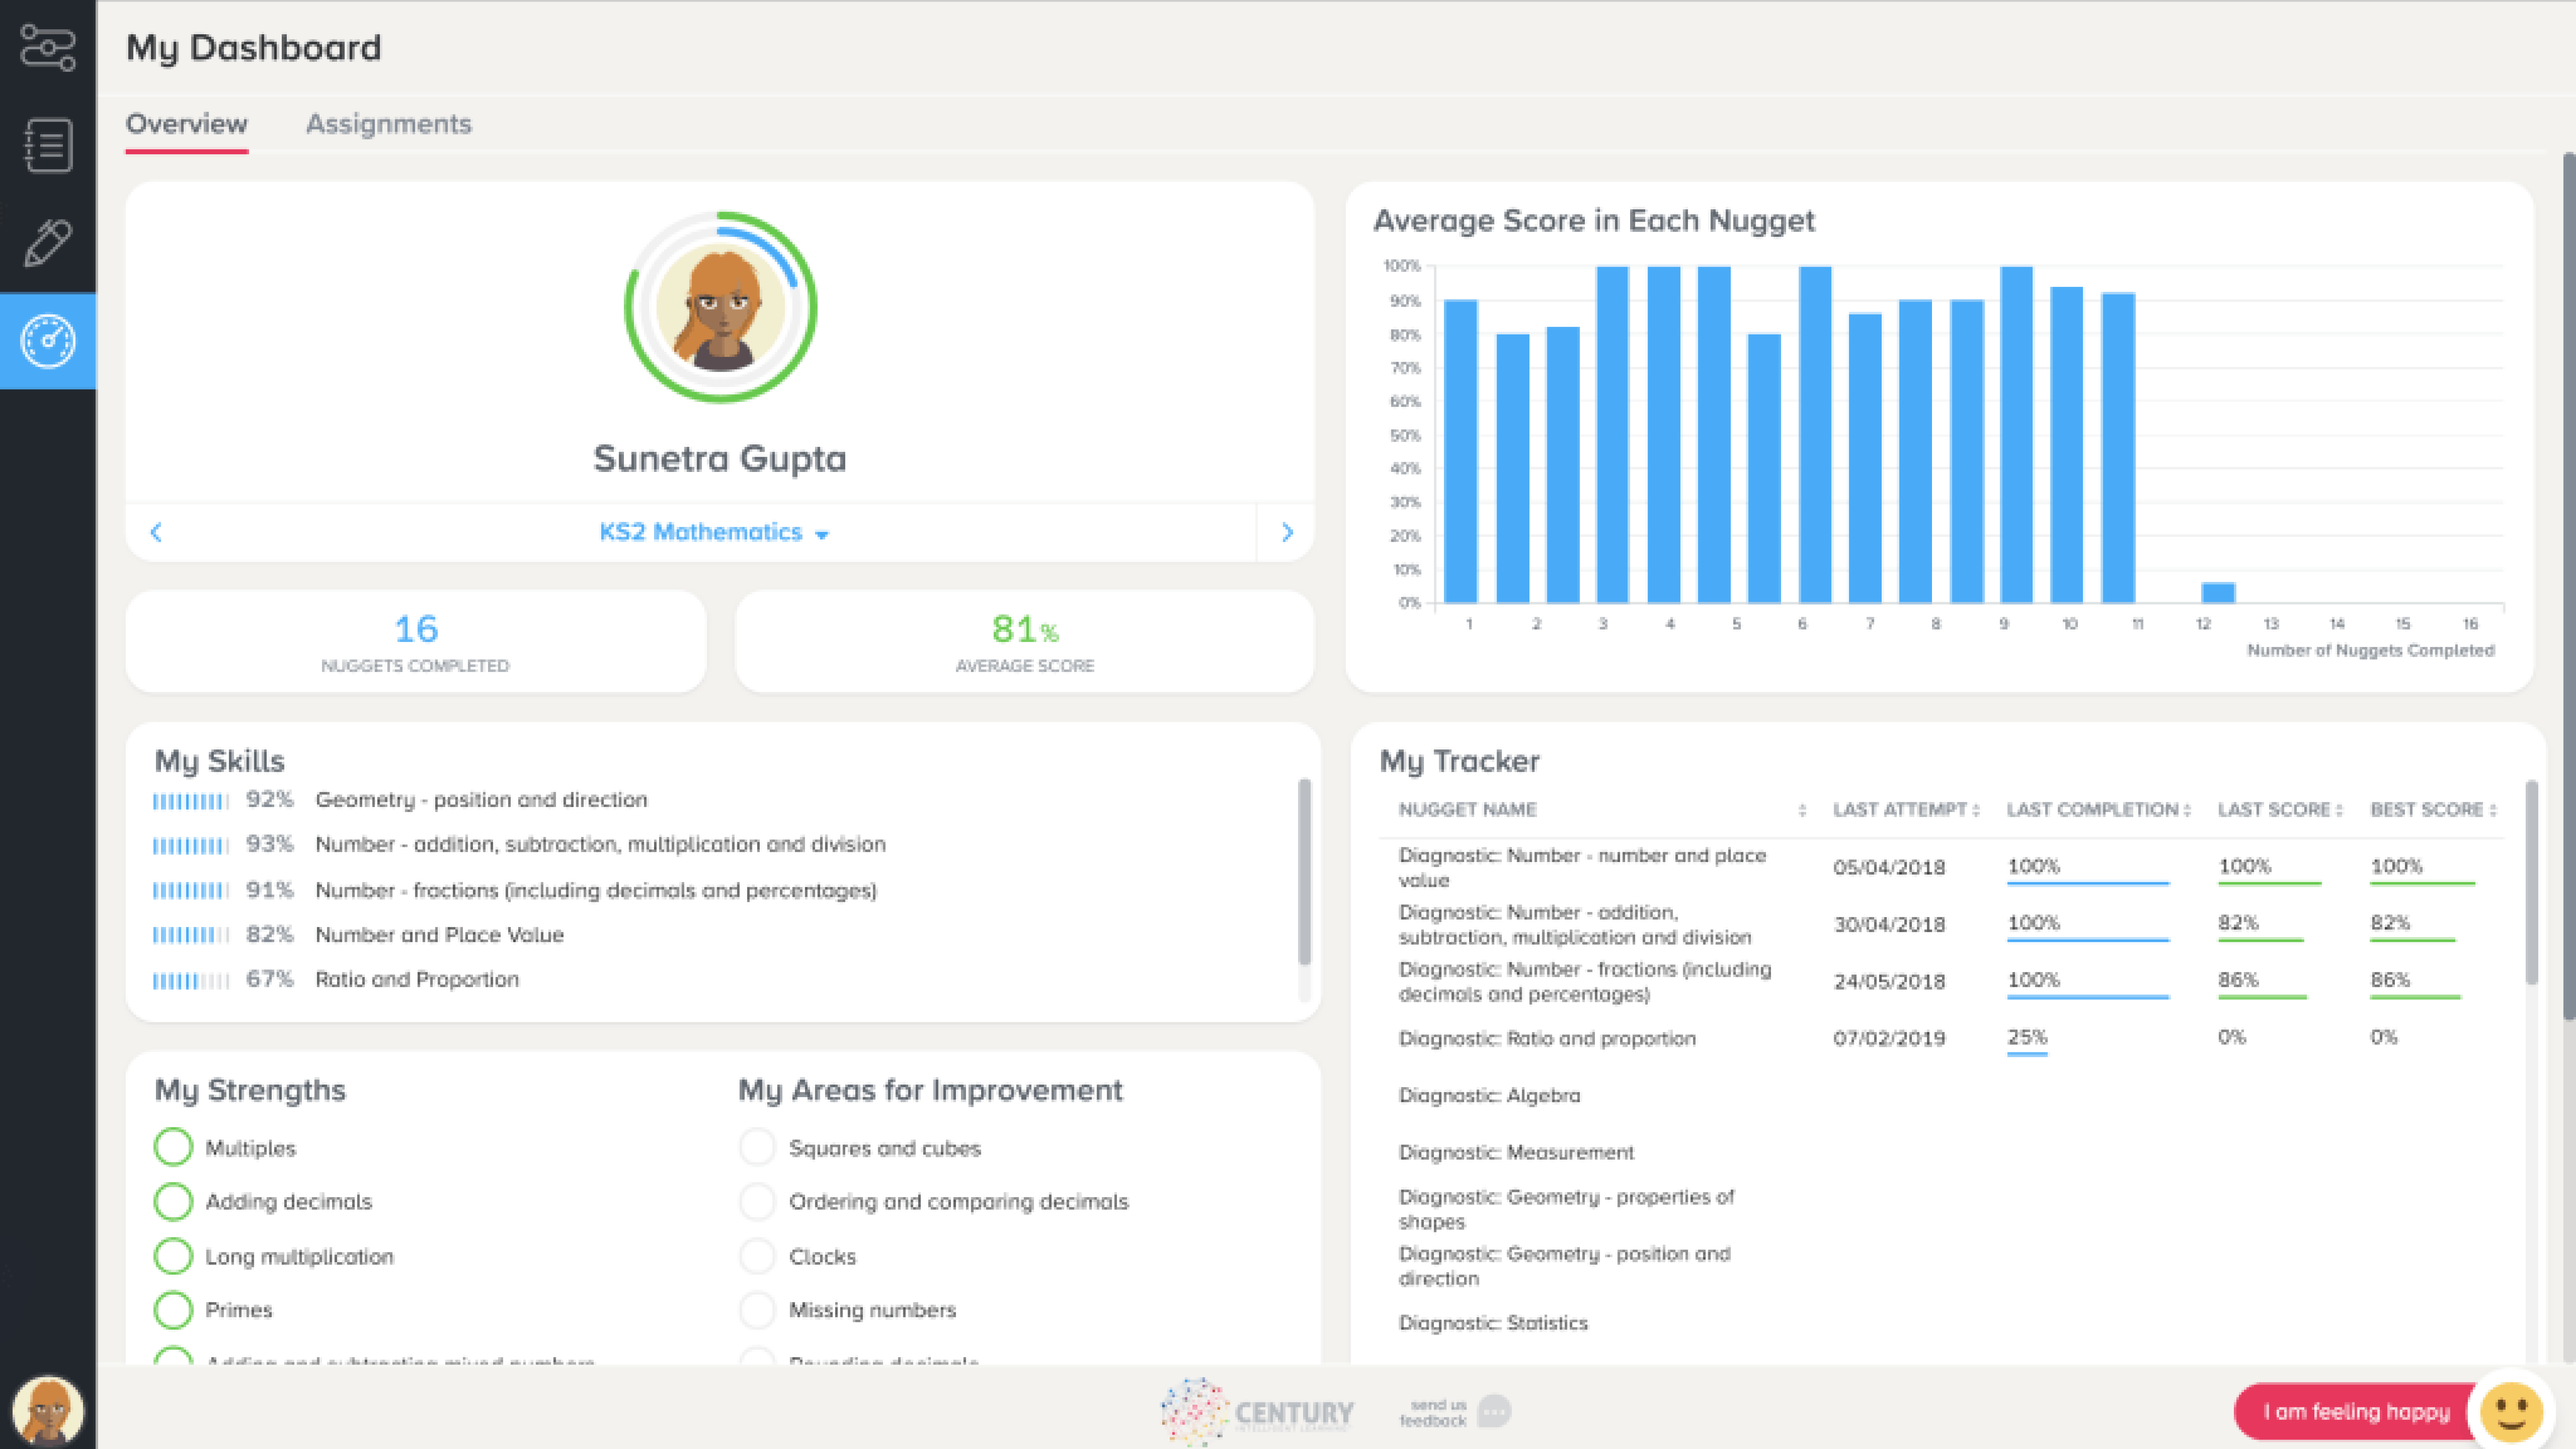2576x1449 pixels.
Task: Click the 92% Geometry skill progress bar
Action: [x=191, y=801]
